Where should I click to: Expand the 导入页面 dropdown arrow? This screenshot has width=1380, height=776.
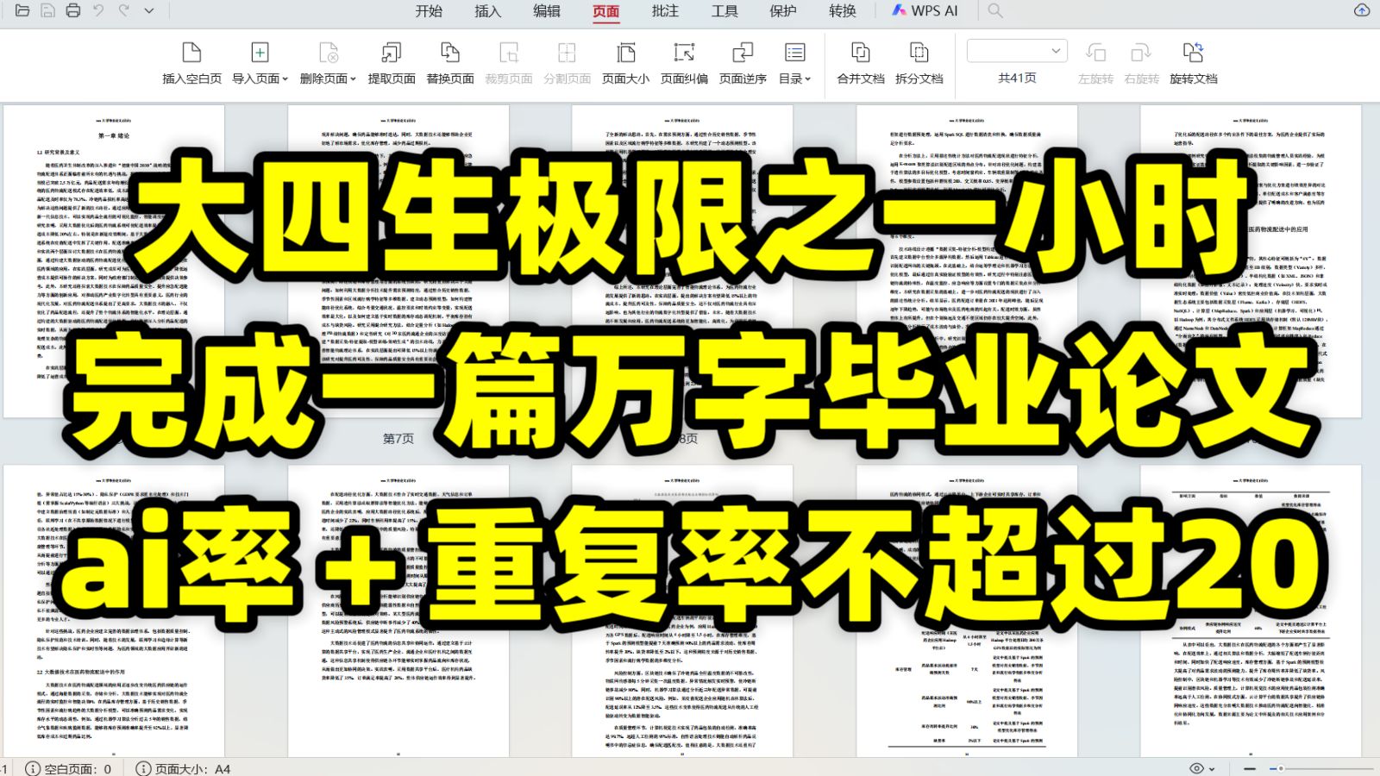(x=285, y=78)
